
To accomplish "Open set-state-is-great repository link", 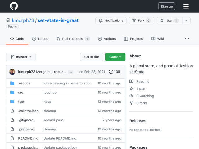I will [58, 20].
